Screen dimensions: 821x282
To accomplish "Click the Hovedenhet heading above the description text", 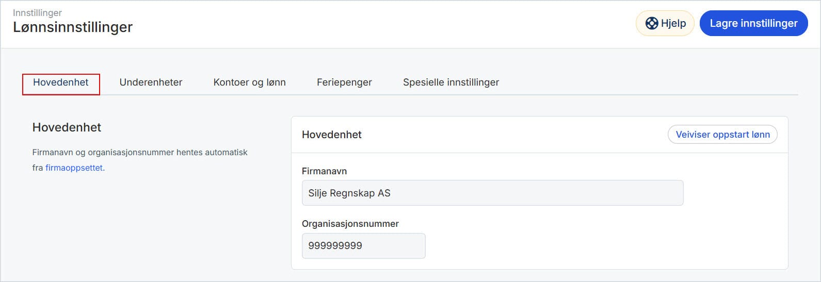I will (x=67, y=127).
